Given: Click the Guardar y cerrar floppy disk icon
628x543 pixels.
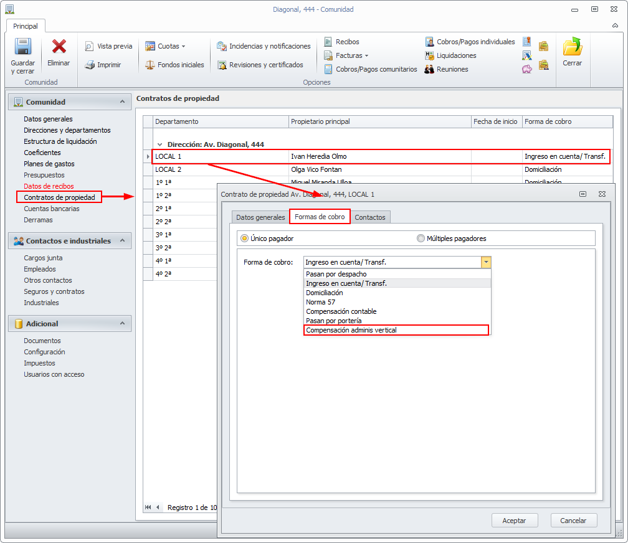Looking at the screenshot, I should (x=23, y=47).
